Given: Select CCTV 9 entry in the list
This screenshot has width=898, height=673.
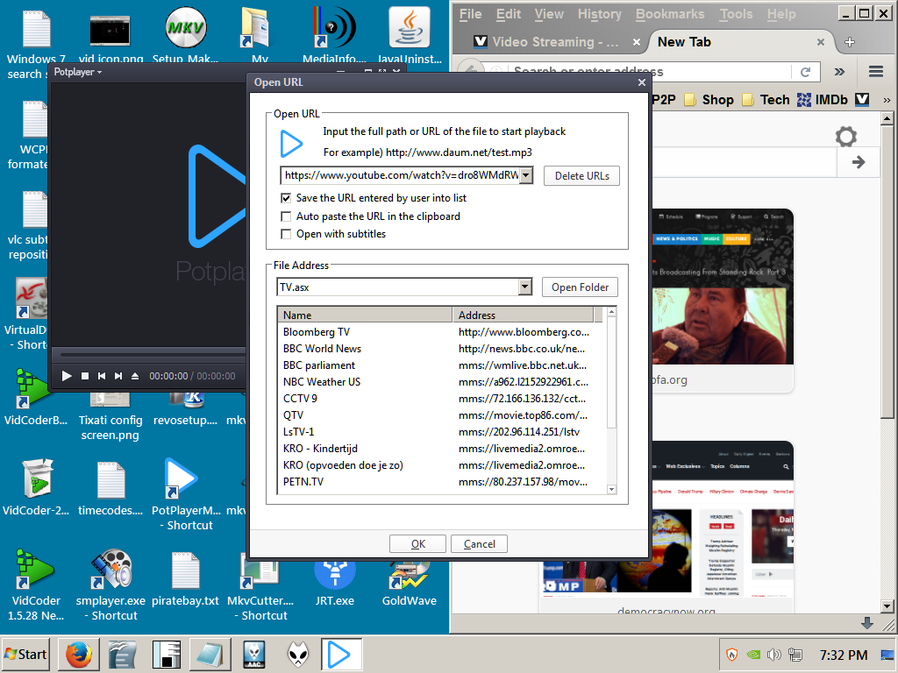Looking at the screenshot, I should click(300, 399).
